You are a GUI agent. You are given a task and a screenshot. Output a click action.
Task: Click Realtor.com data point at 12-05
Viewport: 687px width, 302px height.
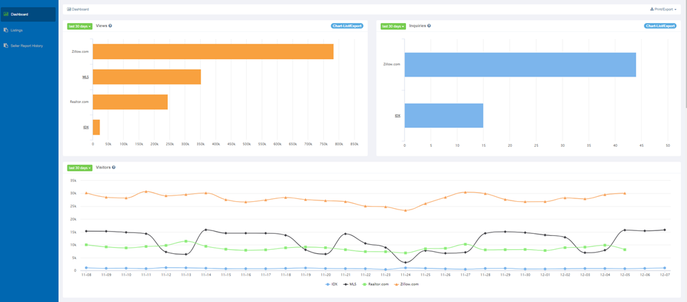625,249
